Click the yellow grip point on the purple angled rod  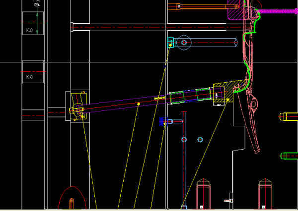(139, 104)
